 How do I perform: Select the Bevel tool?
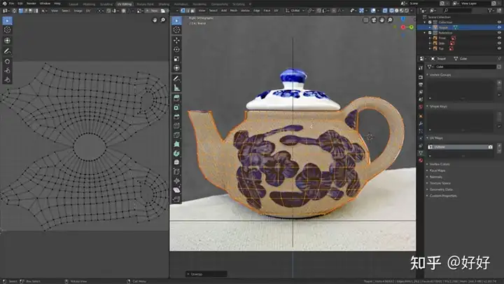coord(176,116)
